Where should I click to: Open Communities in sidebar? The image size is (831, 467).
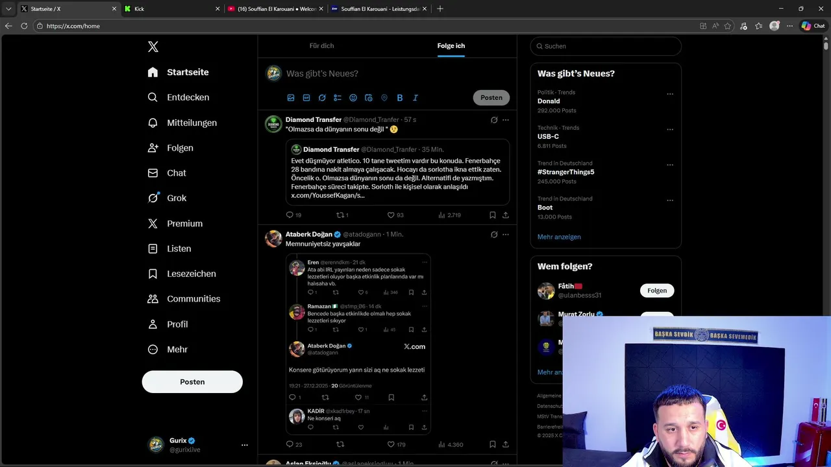(x=184, y=299)
